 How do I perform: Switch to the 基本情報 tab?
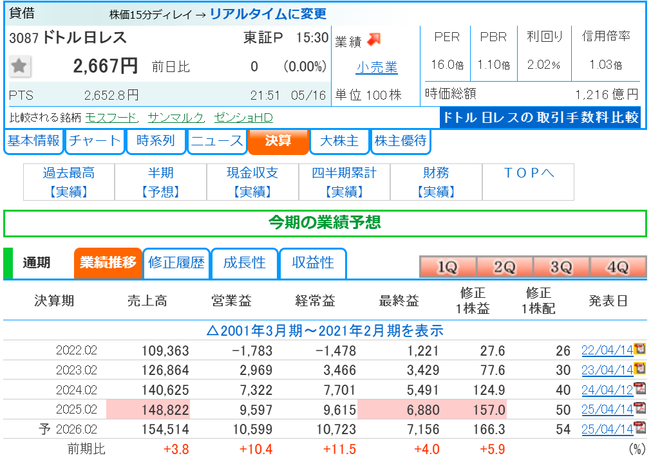pyautogui.click(x=33, y=142)
